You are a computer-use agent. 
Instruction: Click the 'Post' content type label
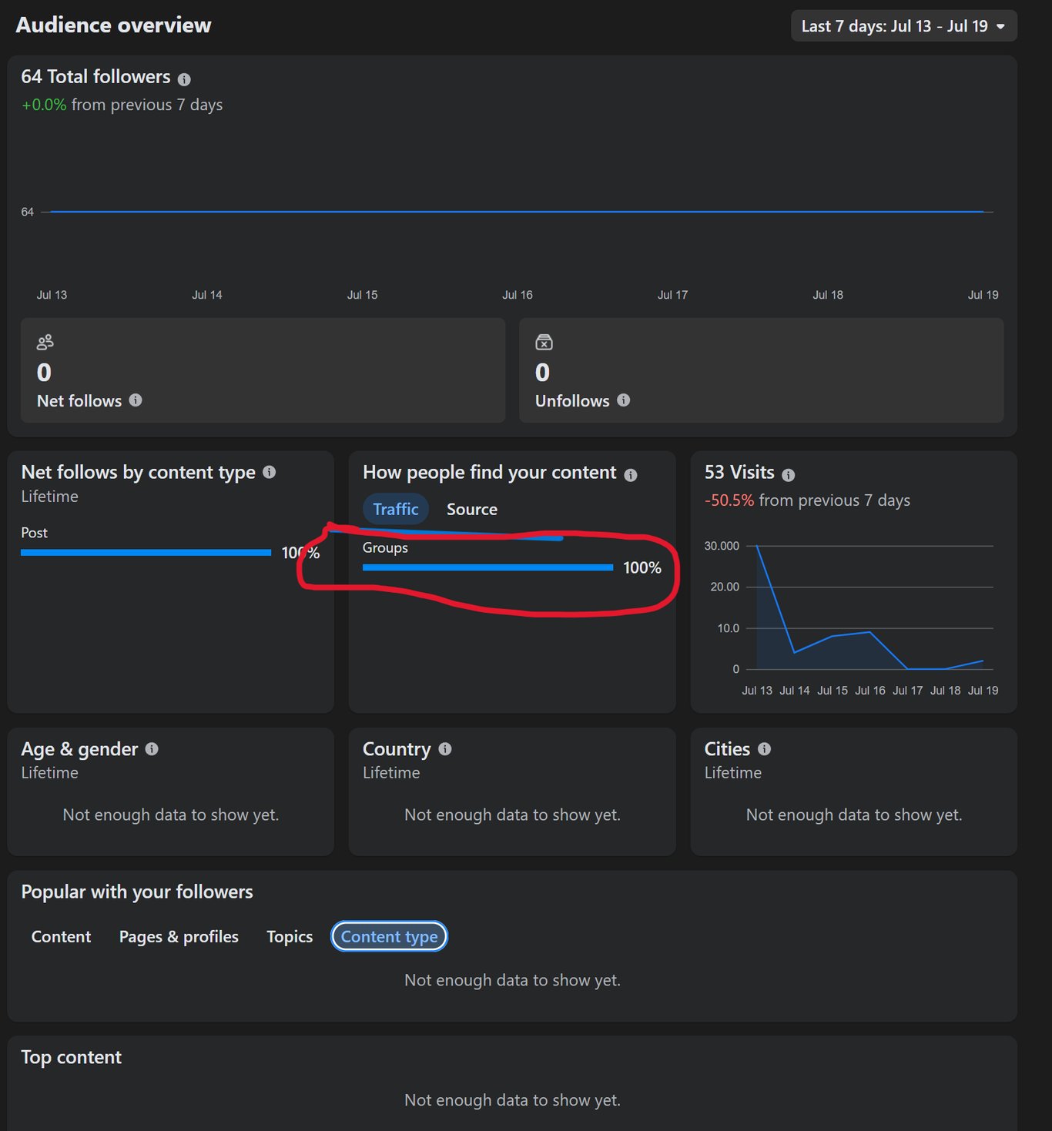(34, 533)
